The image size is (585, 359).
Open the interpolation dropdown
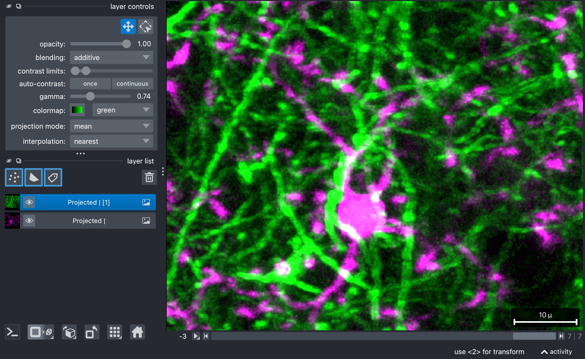111,141
